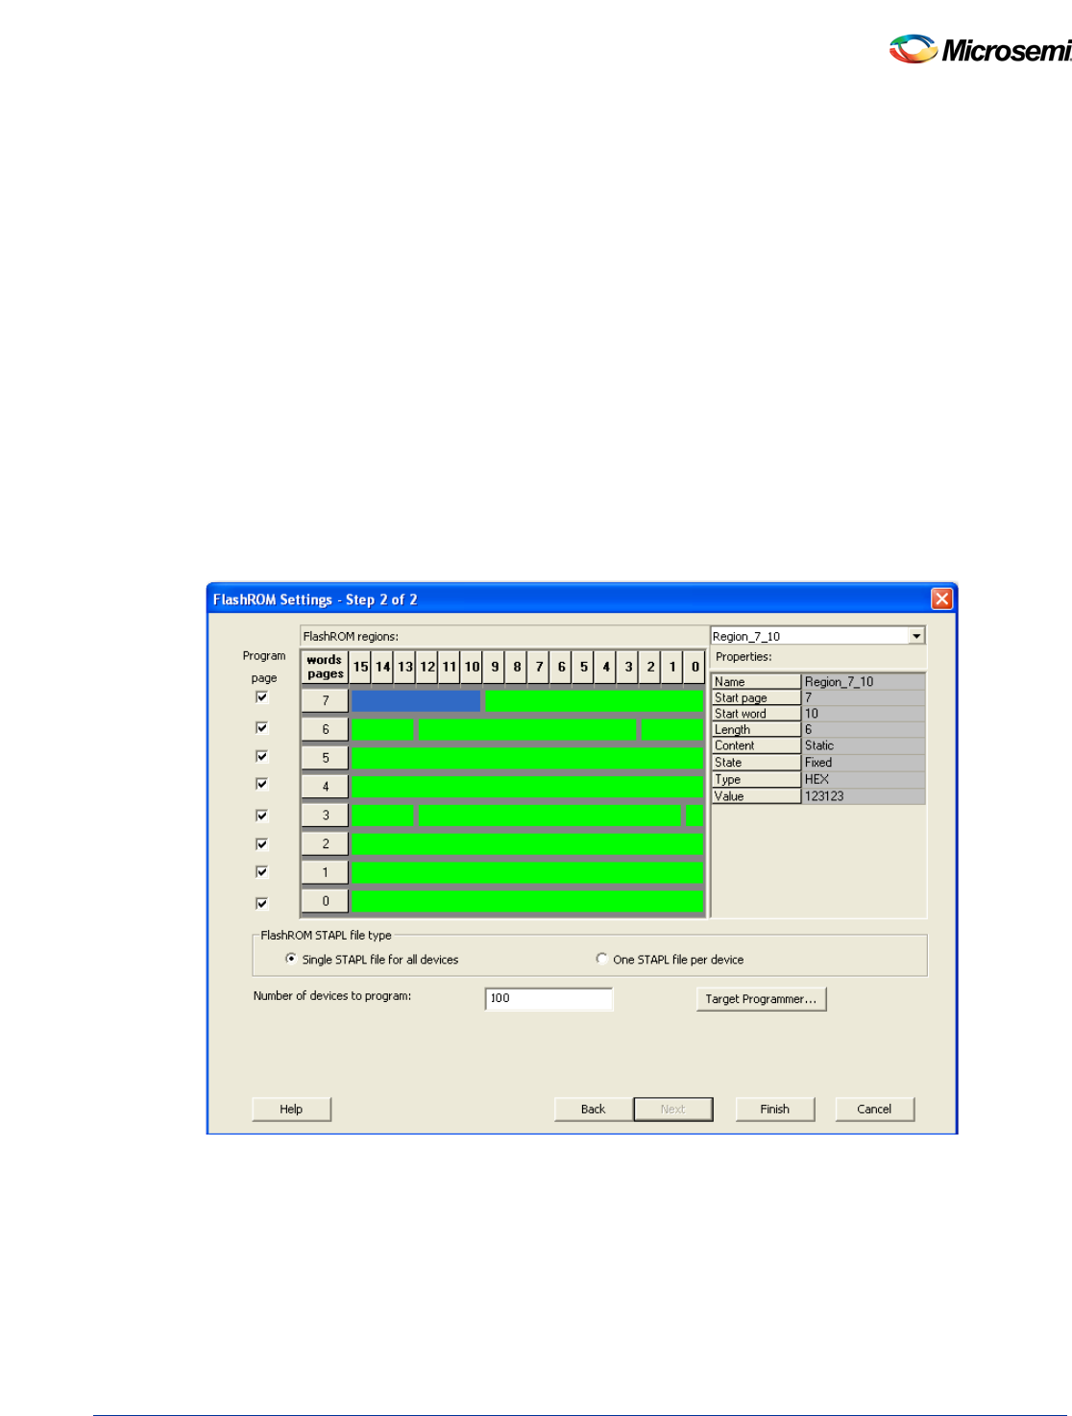Click Finish to complete FlashROM setup
This screenshot has width=1072, height=1416.
coord(774,1109)
